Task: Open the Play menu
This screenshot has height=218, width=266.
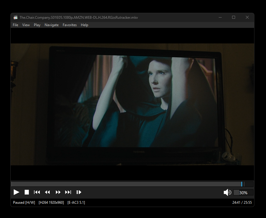Action: [37, 25]
